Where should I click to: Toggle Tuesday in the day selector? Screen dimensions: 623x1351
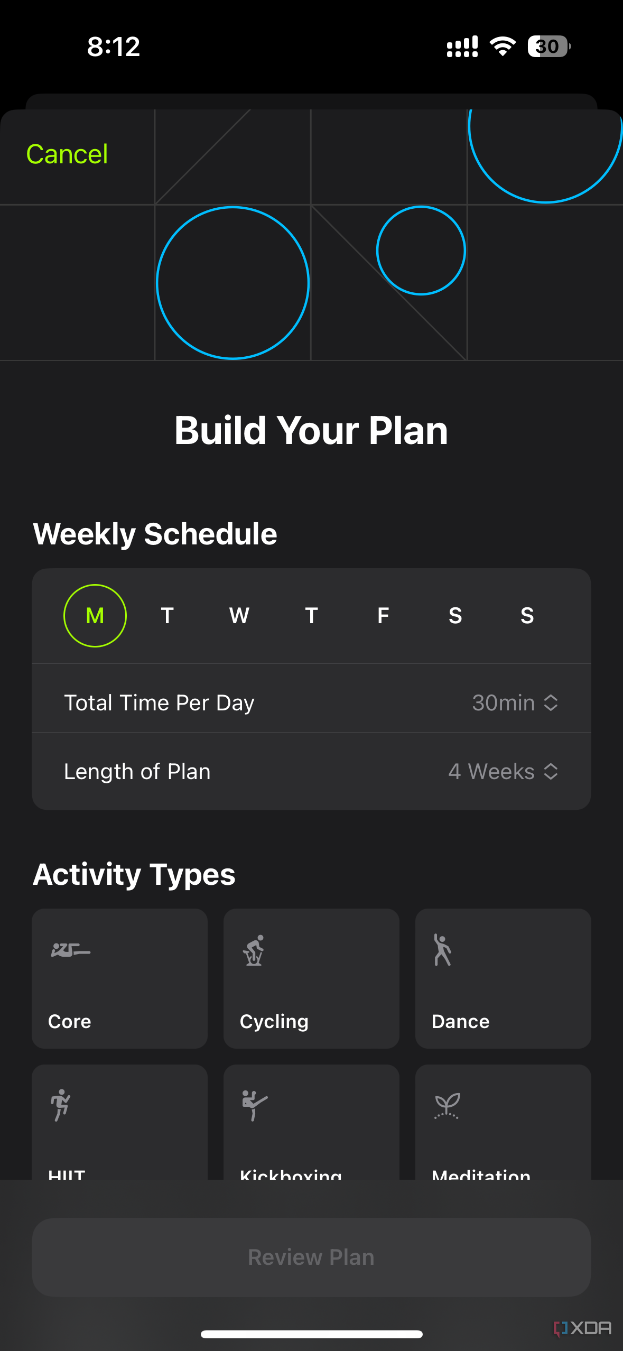click(x=168, y=616)
